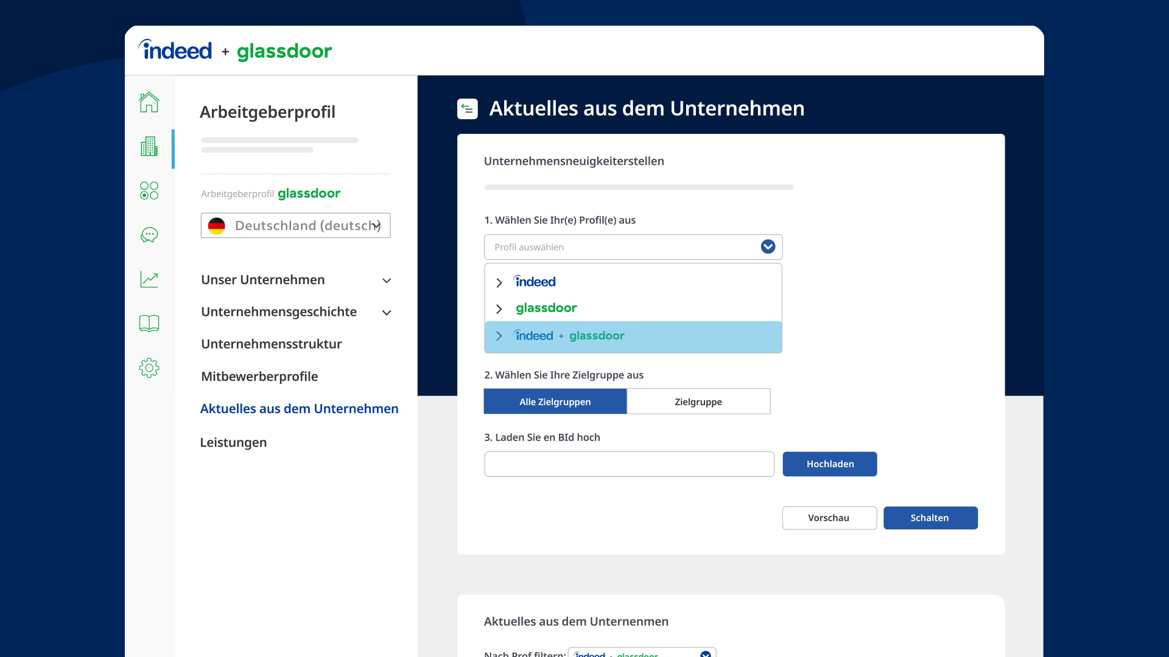The height and width of the screenshot is (657, 1169).
Task: Click the German flag icon
Action: pyautogui.click(x=217, y=226)
